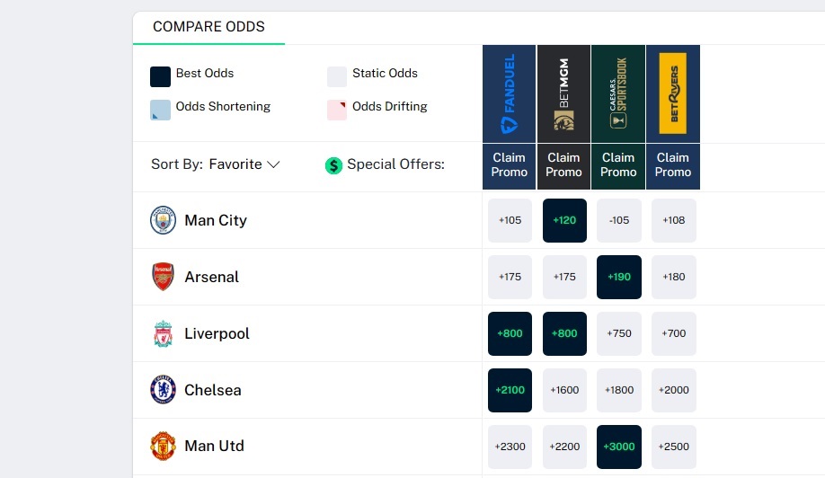Viewport: 825px width, 478px height.
Task: Click the green Special Offers dollar icon
Action: point(333,165)
